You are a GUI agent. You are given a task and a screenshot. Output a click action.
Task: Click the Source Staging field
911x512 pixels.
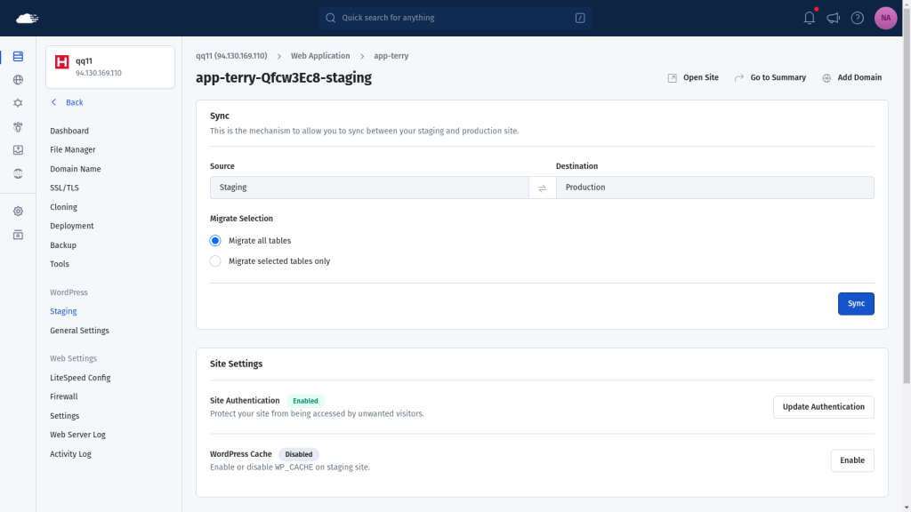[x=368, y=188]
